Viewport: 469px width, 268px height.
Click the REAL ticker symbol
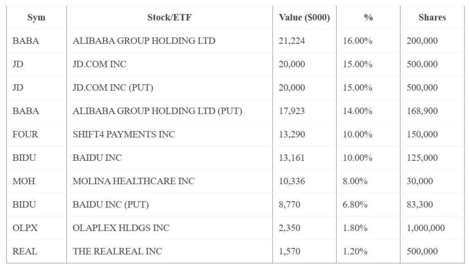(x=25, y=251)
